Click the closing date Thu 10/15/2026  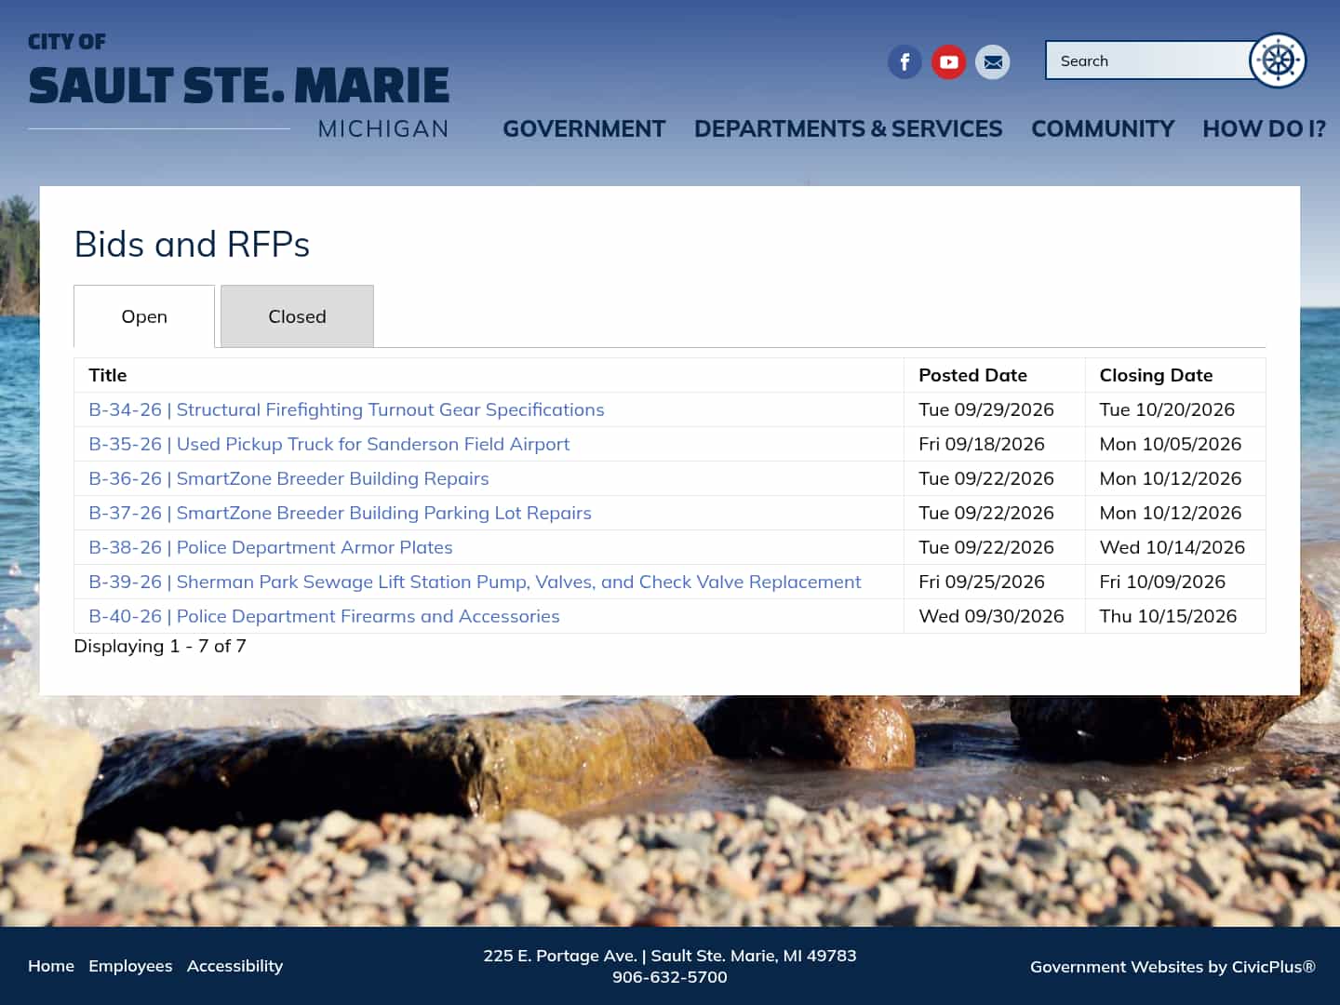(x=1168, y=616)
